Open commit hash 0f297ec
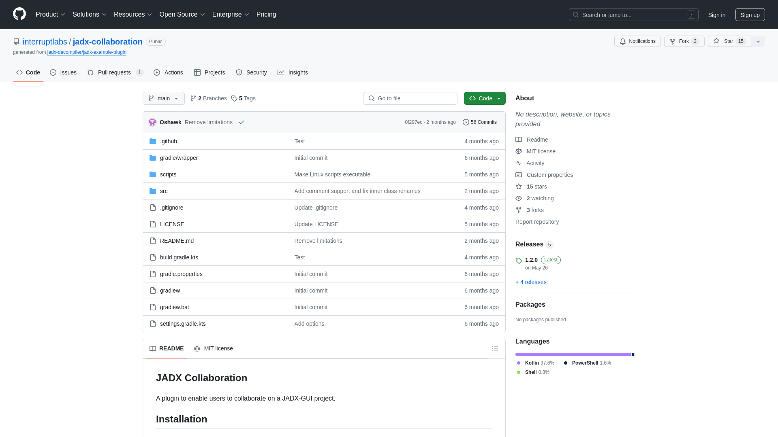The width and height of the screenshot is (778, 437). click(413, 122)
